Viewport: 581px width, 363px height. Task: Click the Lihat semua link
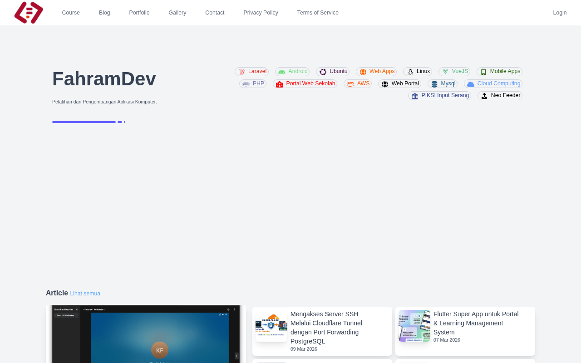[85, 294]
